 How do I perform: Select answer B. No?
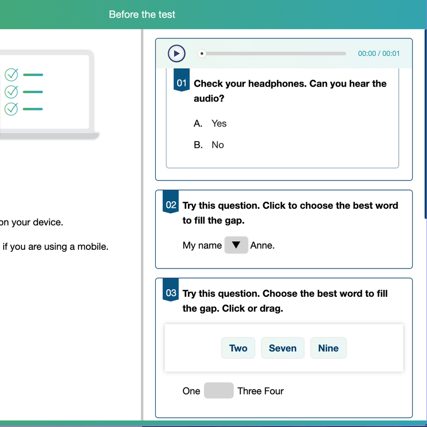pos(209,145)
